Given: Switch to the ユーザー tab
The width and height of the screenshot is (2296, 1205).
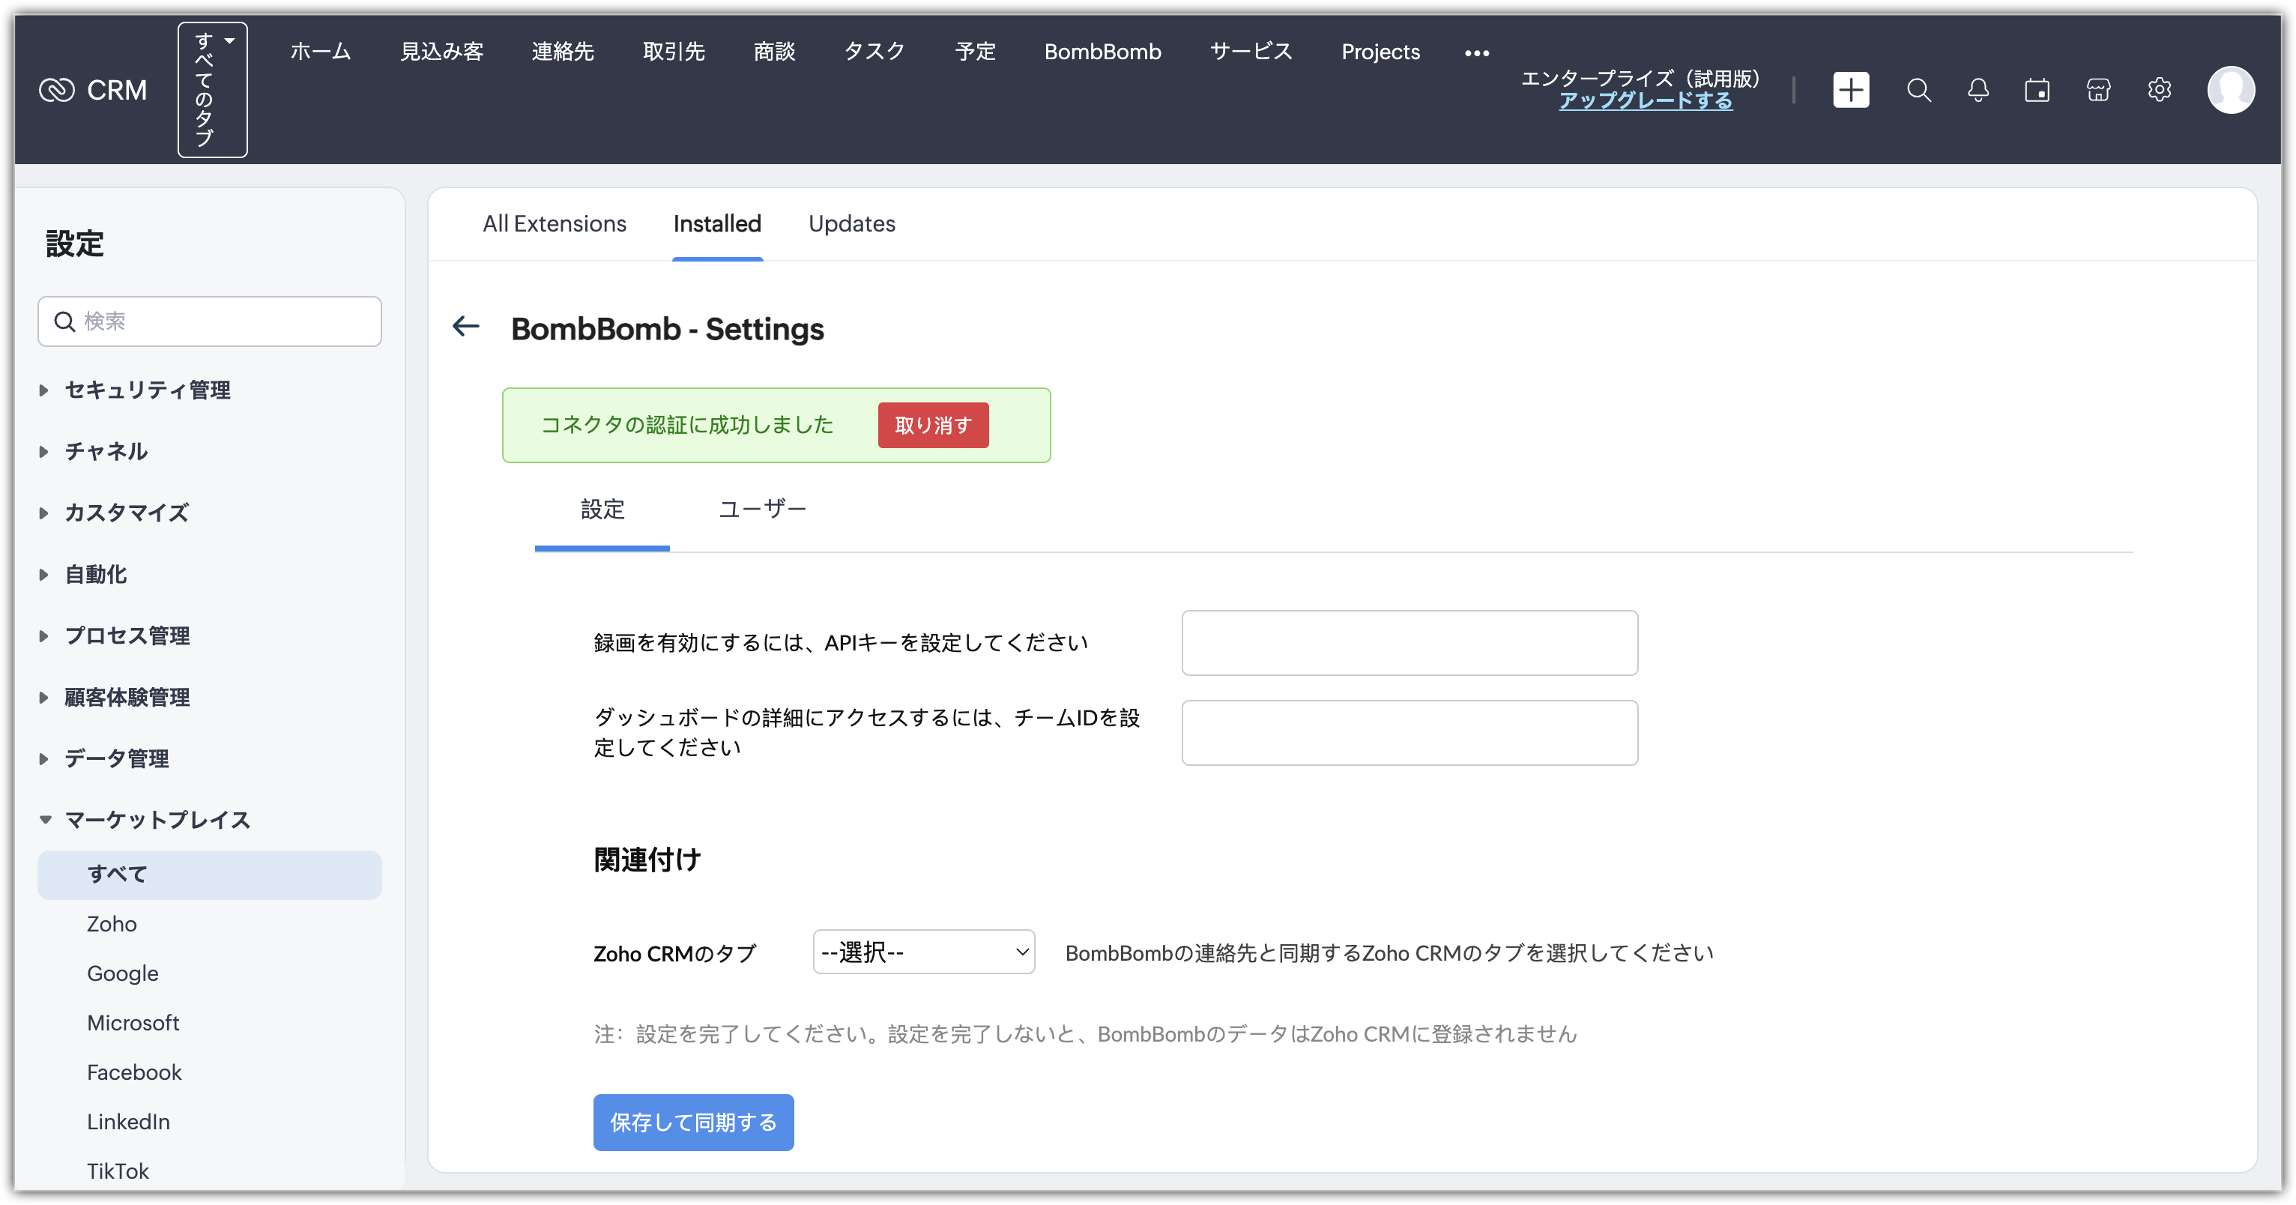Looking at the screenshot, I should click(x=762, y=509).
